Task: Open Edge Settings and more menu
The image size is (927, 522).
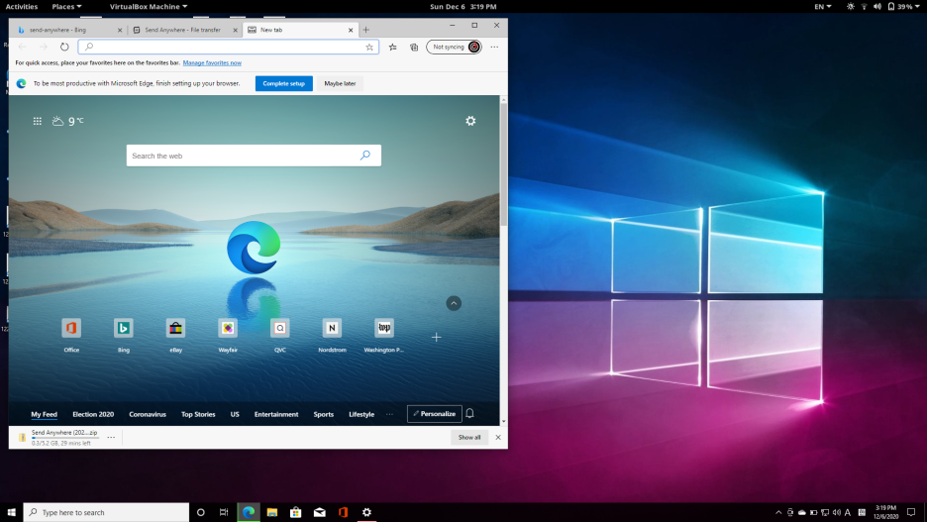Action: (x=494, y=47)
